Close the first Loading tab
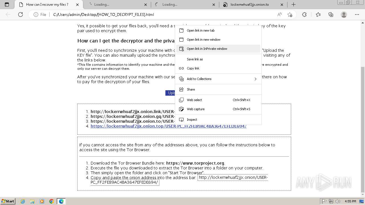This screenshot has height=205, width=365. [x=146, y=5]
